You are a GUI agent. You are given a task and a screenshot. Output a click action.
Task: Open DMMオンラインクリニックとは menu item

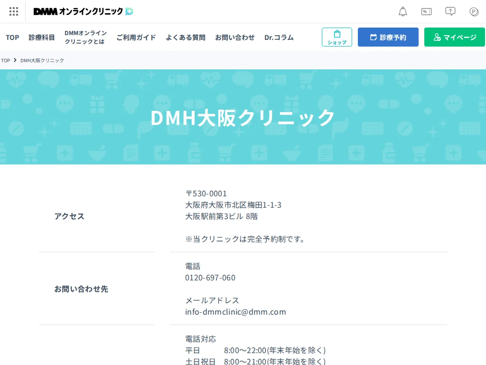[85, 37]
